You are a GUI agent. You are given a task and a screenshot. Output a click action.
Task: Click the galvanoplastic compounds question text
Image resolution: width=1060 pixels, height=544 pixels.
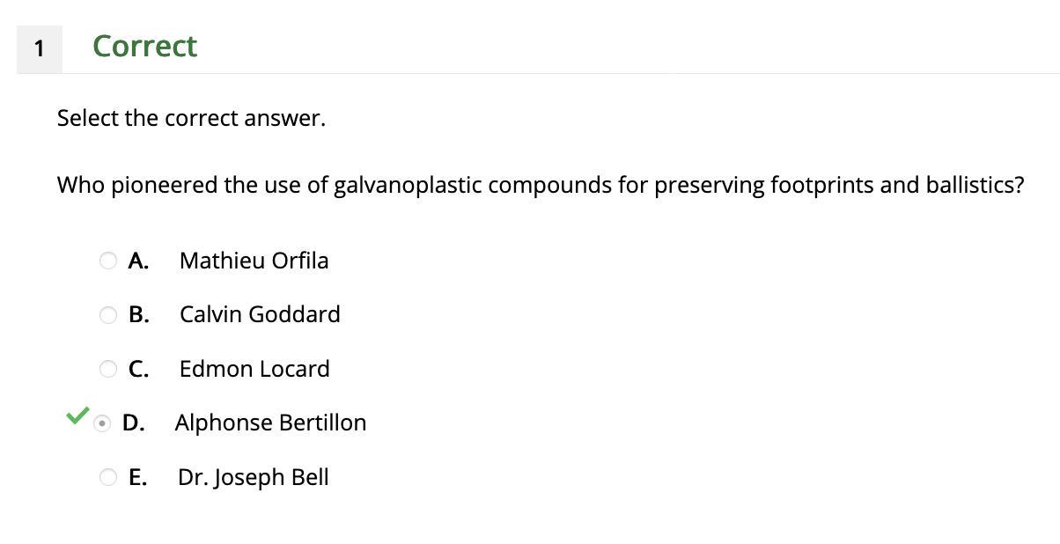click(541, 185)
